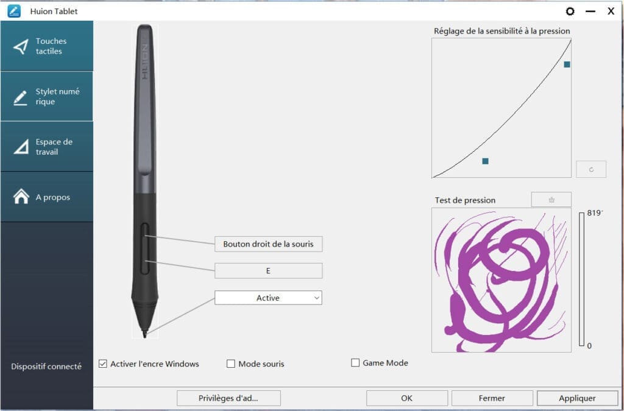This screenshot has height=411, width=624.
Task: Click the pressure sensitivity curve graph
Action: click(502, 108)
